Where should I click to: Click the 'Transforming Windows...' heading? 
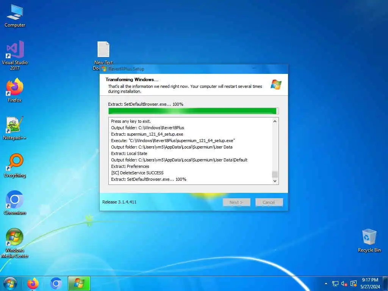coord(132,80)
